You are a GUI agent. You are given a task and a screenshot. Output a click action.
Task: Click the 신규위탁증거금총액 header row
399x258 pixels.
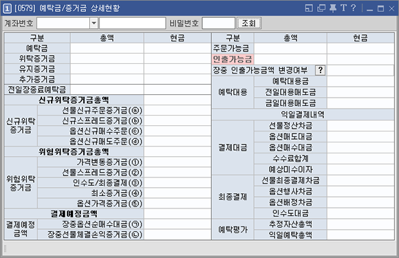[x=74, y=100]
